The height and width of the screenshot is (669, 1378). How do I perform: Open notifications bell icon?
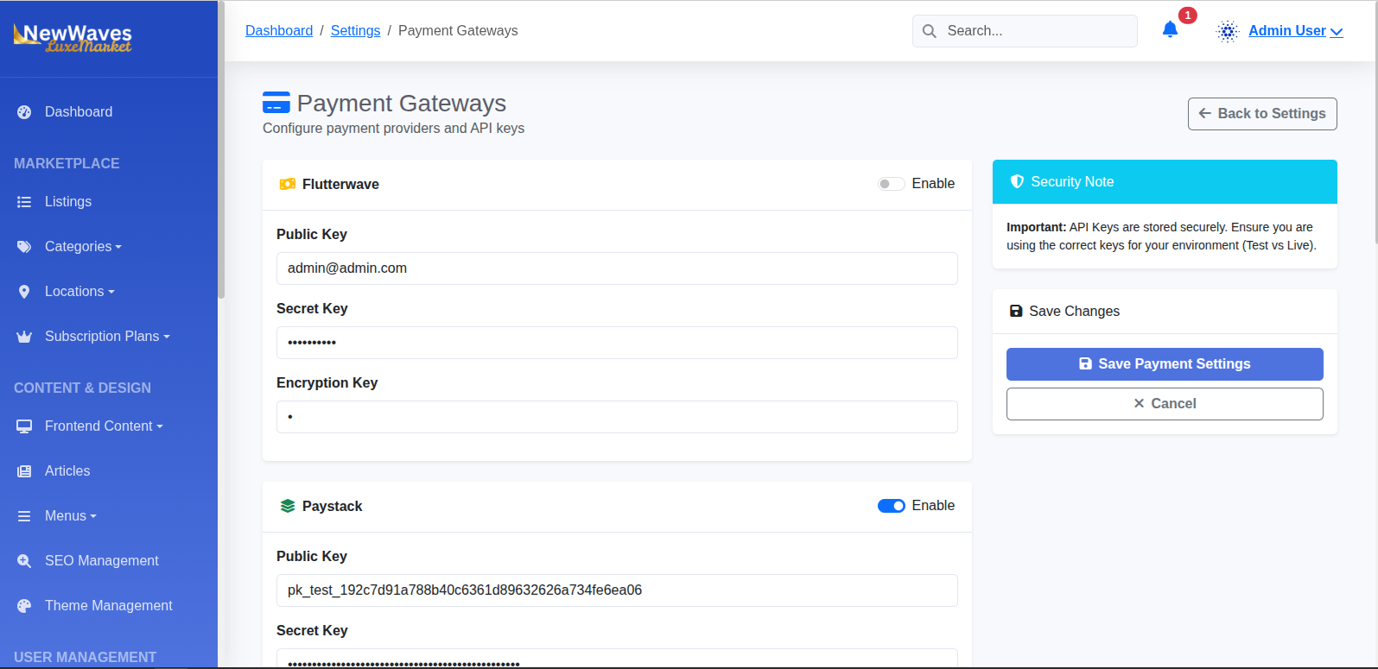tap(1170, 30)
